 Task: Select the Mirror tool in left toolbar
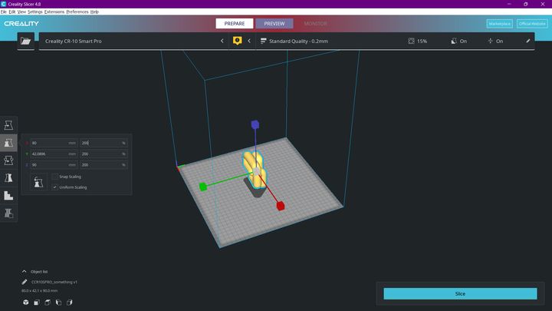pyautogui.click(x=8, y=177)
